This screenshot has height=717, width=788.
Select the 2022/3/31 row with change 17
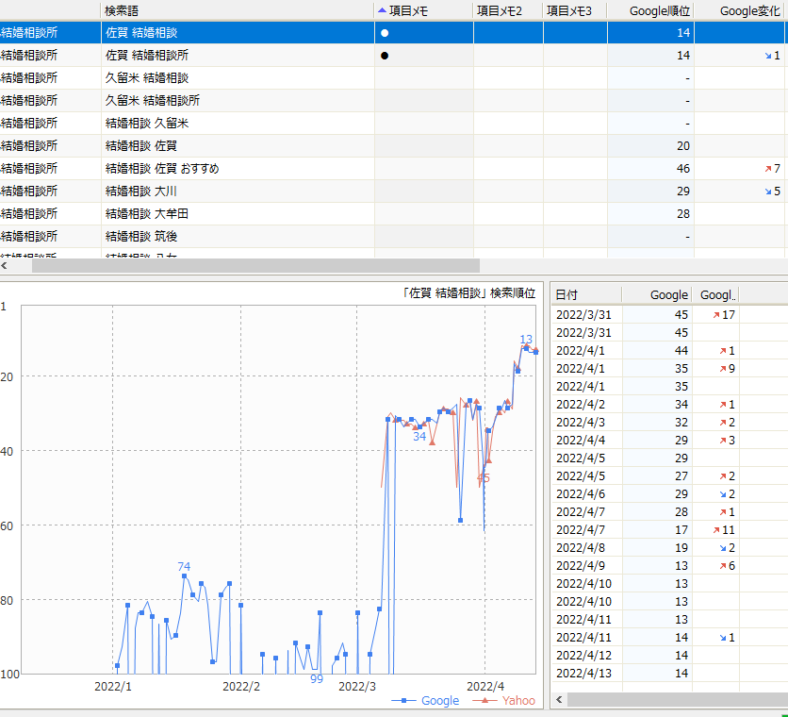(669, 315)
